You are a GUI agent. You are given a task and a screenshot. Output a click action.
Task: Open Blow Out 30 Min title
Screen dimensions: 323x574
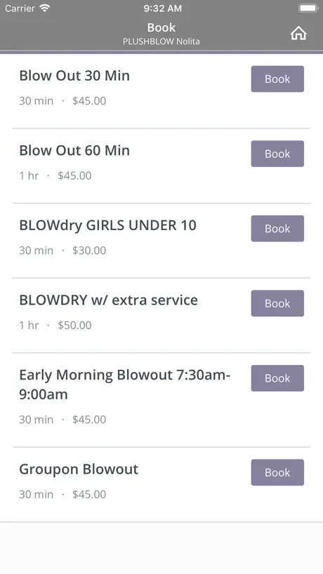click(x=74, y=76)
